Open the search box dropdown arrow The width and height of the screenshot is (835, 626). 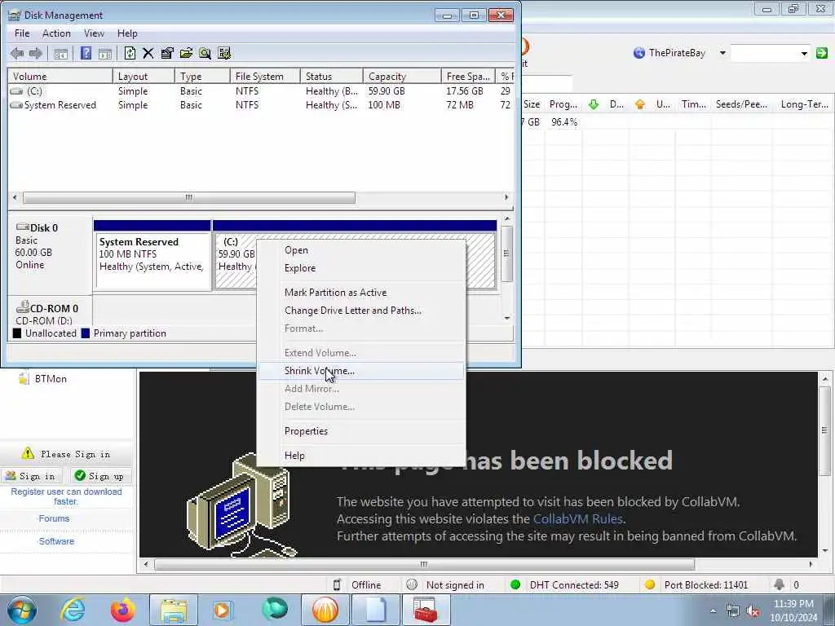(804, 53)
